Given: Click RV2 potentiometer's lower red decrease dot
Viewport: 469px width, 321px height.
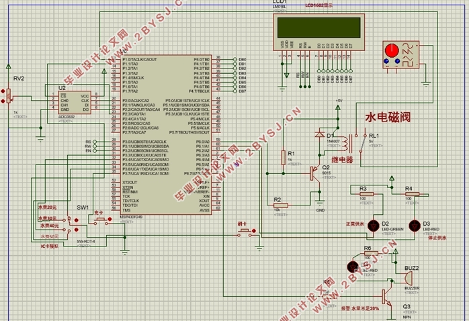Looking at the screenshot, I should click(x=3, y=101).
